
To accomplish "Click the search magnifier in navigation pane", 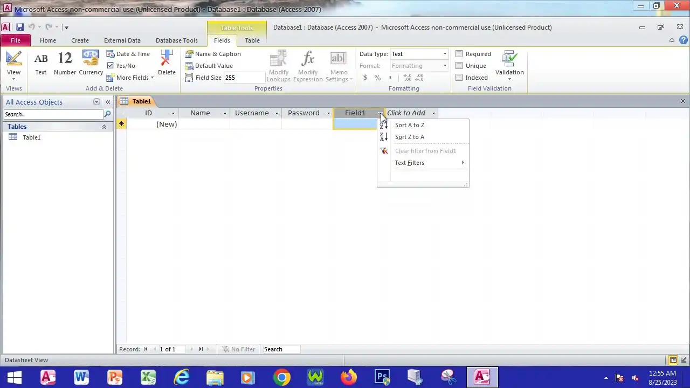I will [x=107, y=114].
